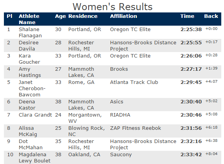This screenshot has width=224, height=164.
Task: Click the Age column header
Action: click(60, 16)
